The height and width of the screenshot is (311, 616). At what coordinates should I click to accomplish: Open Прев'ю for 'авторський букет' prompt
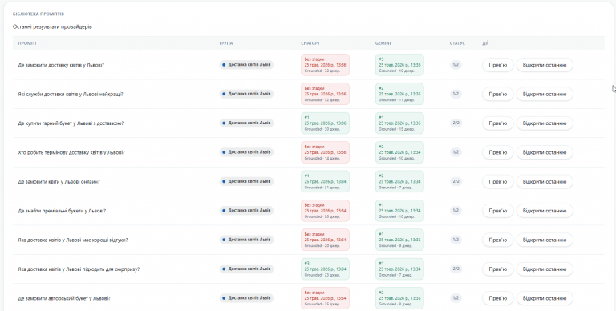(498, 298)
